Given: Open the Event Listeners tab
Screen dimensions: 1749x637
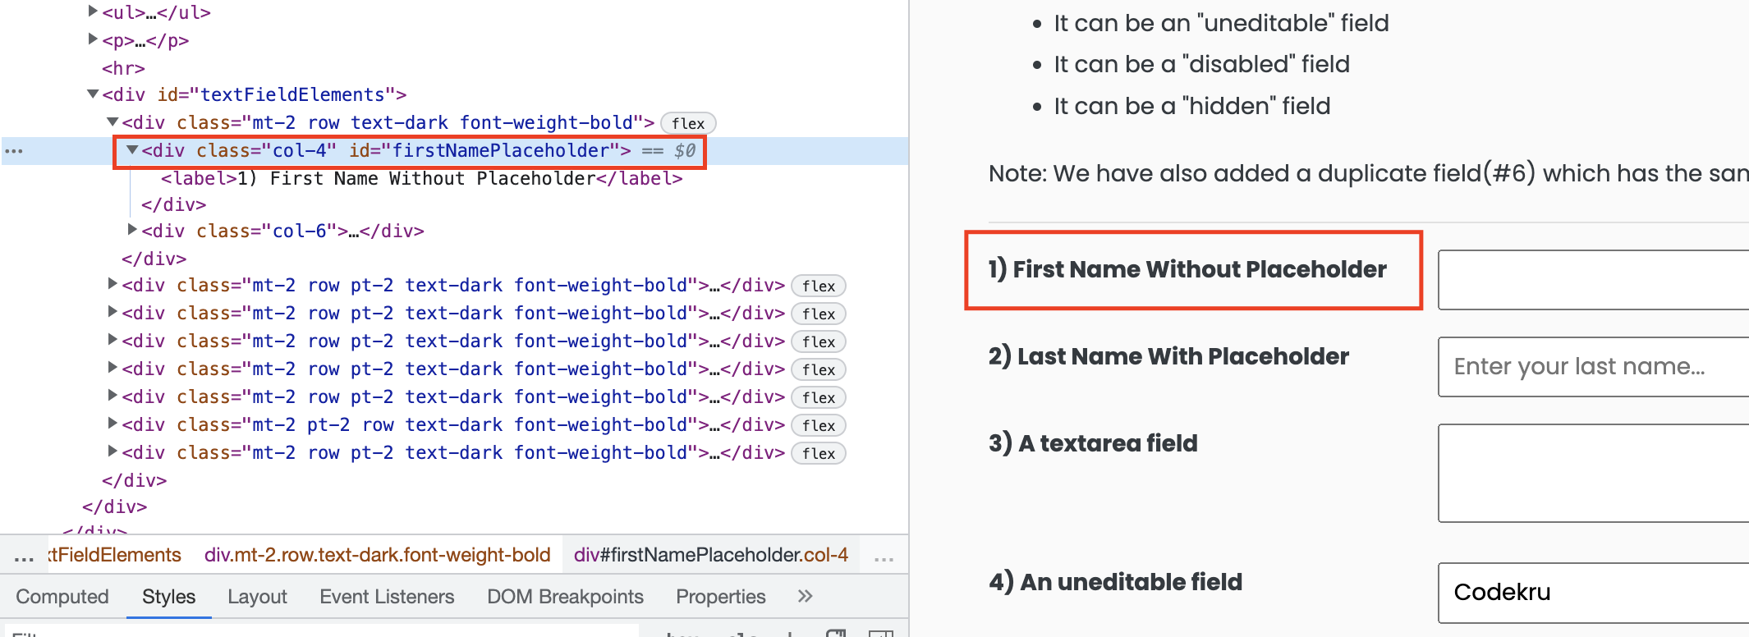Looking at the screenshot, I should 387,597.
